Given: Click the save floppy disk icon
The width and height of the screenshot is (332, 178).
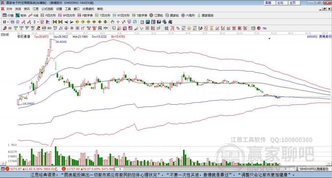Looking at the screenshot, I should coord(159,22).
